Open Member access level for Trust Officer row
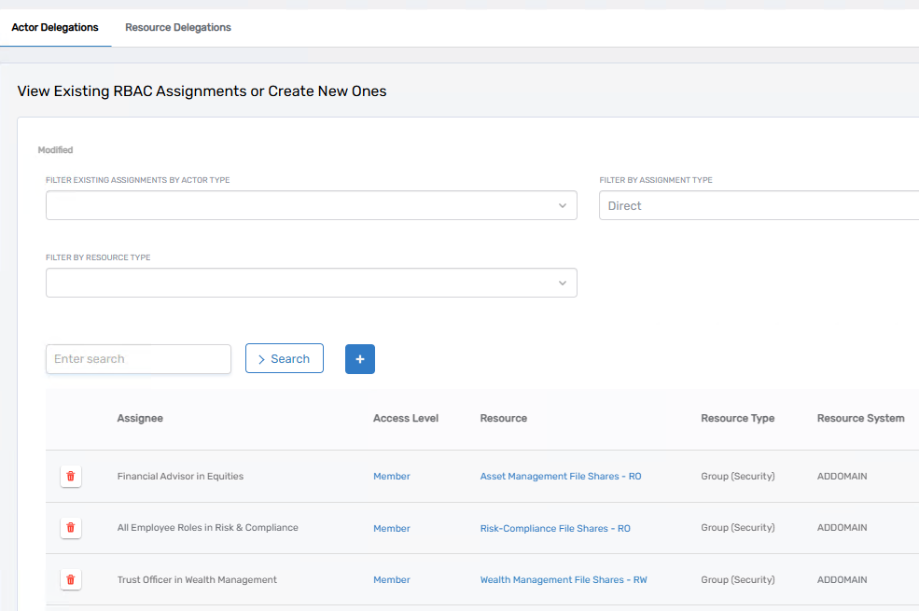Image resolution: width=919 pixels, height=611 pixels. point(392,580)
